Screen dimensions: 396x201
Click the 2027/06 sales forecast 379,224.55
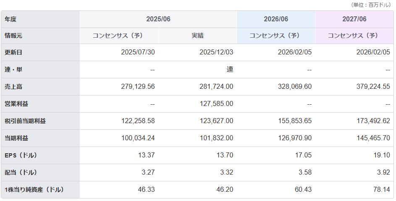(372, 87)
